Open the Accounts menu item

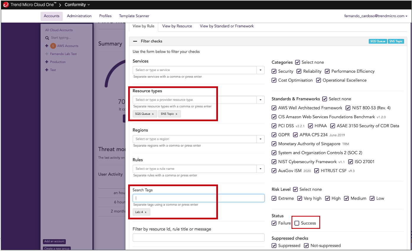(52, 16)
